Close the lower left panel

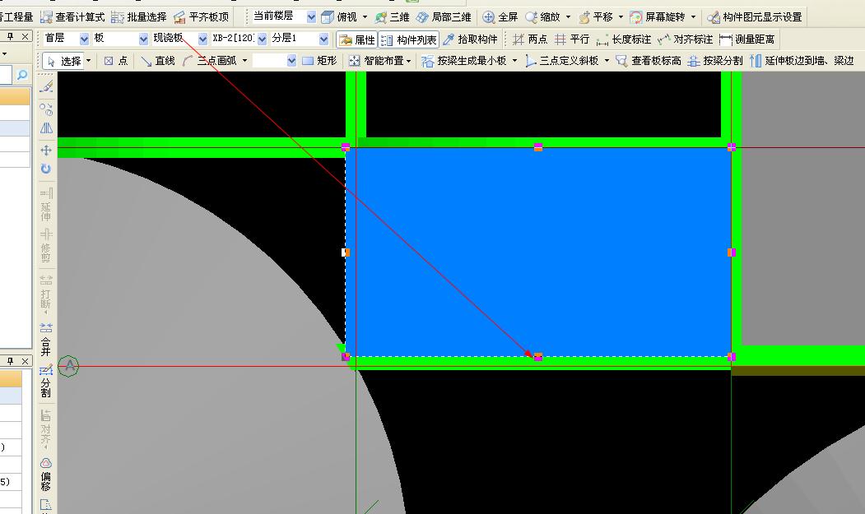tap(25, 361)
